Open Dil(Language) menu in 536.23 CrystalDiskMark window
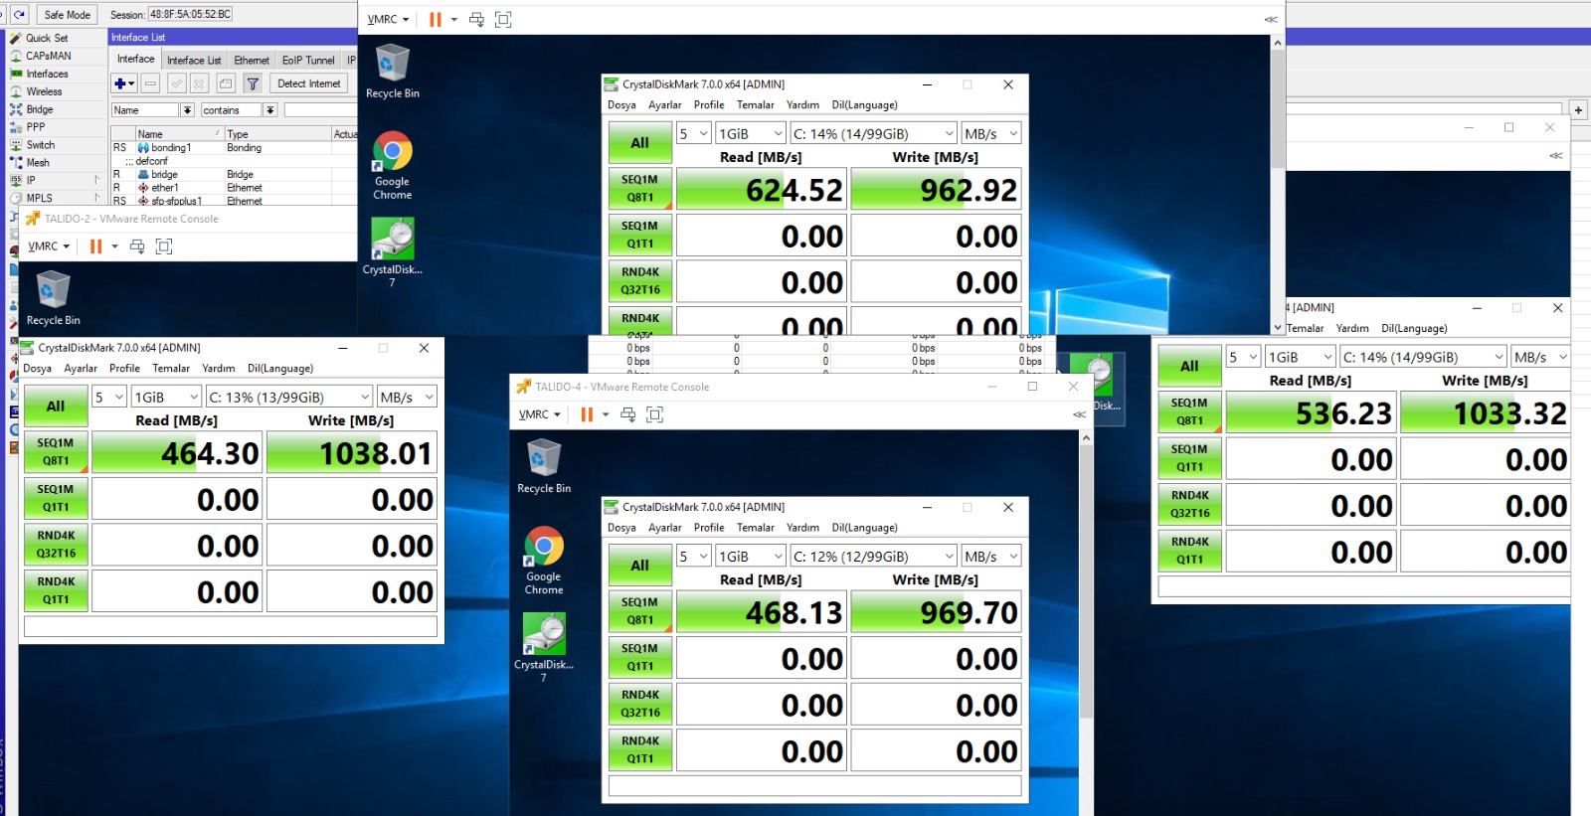The height and width of the screenshot is (816, 1591). tap(1414, 328)
